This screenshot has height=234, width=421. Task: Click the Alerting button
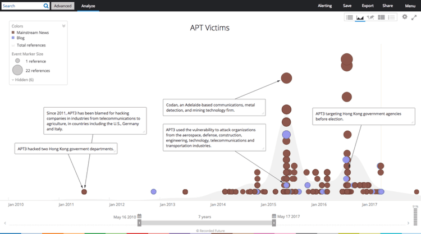(x=325, y=6)
